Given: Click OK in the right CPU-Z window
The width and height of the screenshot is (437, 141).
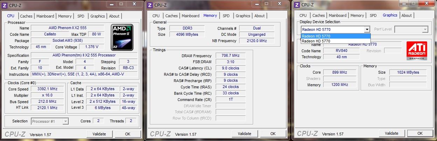Looking at the screenshot, I should [x=420, y=133].
